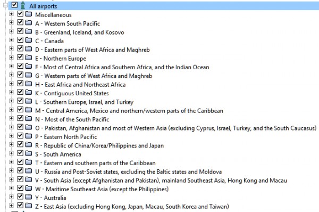Expand U - Russia and Post-Soviet states node

coord(11,170)
